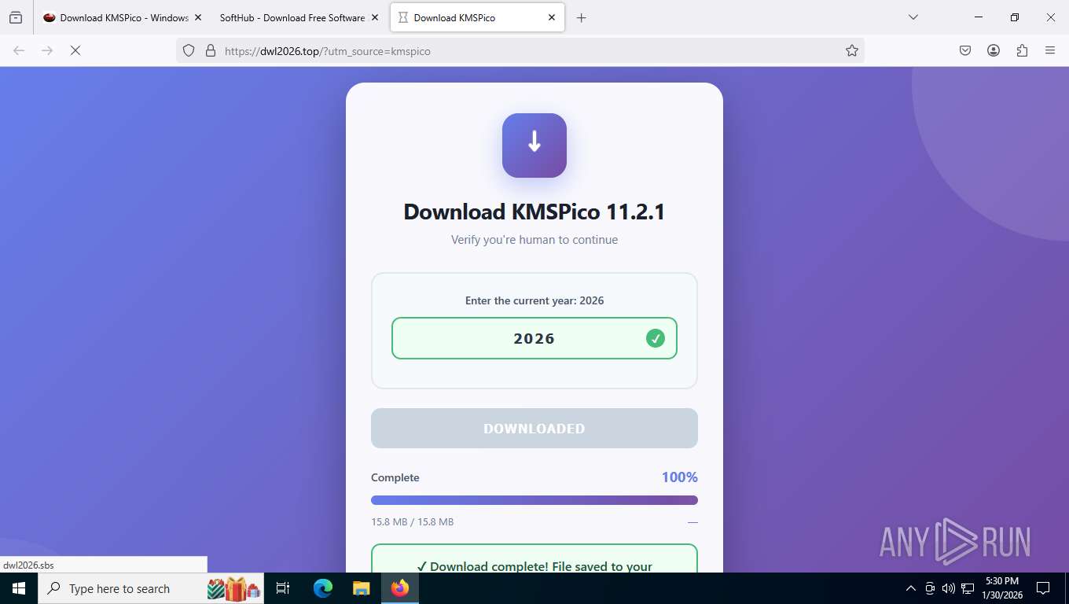
Task: Click the download progress bar
Action: tap(534, 500)
